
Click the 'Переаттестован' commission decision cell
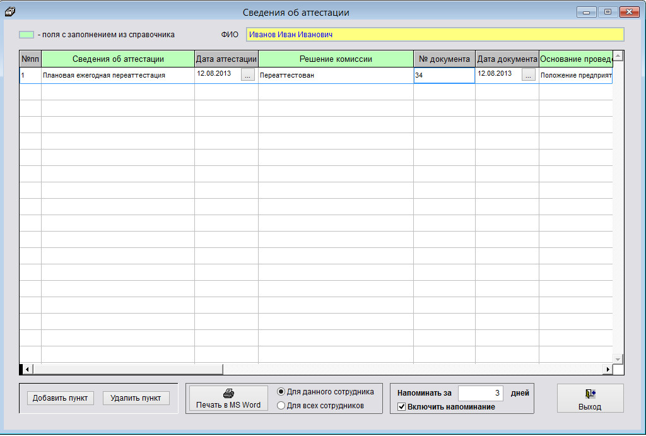336,76
